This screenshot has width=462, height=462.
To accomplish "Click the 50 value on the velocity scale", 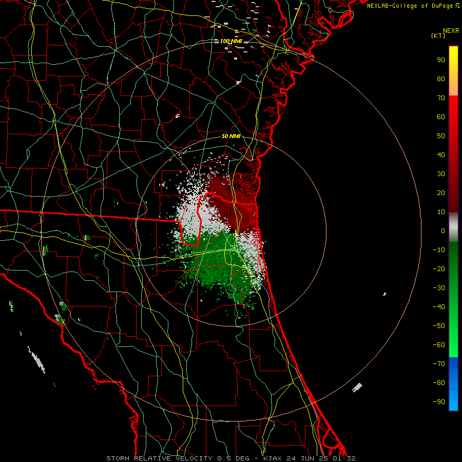I will pos(441,136).
